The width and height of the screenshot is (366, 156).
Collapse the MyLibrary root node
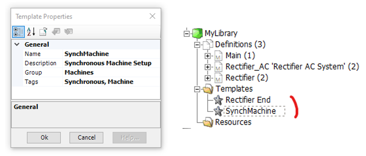187,33
